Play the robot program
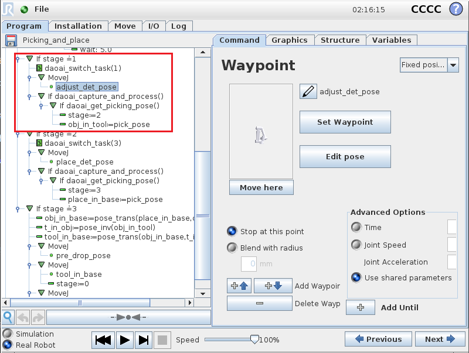The image size is (469, 353). click(x=124, y=340)
